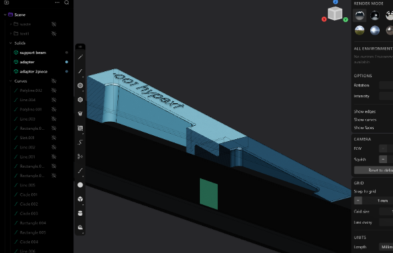Screen dimensions: 393x253
Task: Select the adapter solid in outliner
Action: pos(27,62)
